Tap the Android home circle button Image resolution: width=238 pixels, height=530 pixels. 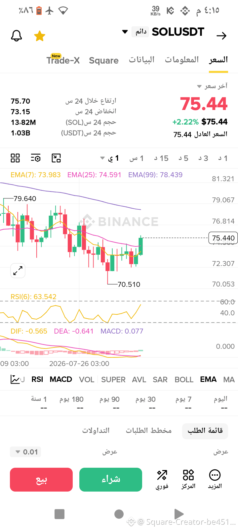pos(119,514)
